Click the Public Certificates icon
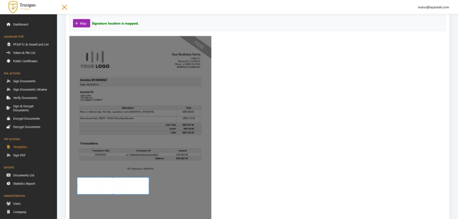 coord(8,61)
